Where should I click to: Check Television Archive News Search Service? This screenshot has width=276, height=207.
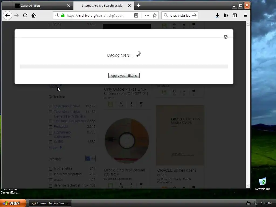tap(50, 112)
